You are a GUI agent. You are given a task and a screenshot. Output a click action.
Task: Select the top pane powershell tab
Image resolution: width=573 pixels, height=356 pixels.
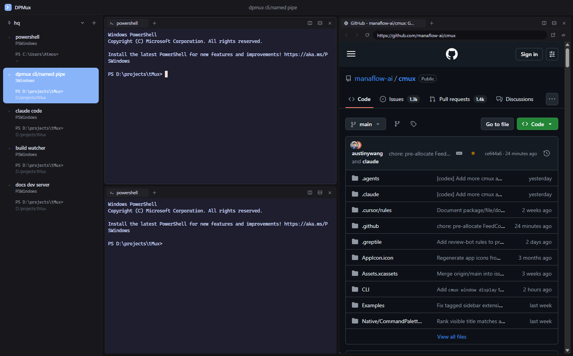[127, 23]
